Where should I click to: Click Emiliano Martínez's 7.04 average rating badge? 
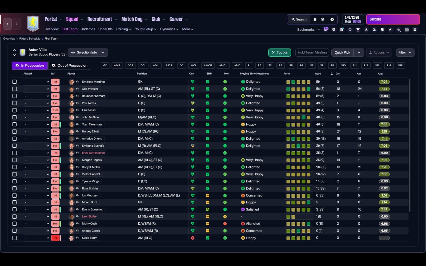384,82
